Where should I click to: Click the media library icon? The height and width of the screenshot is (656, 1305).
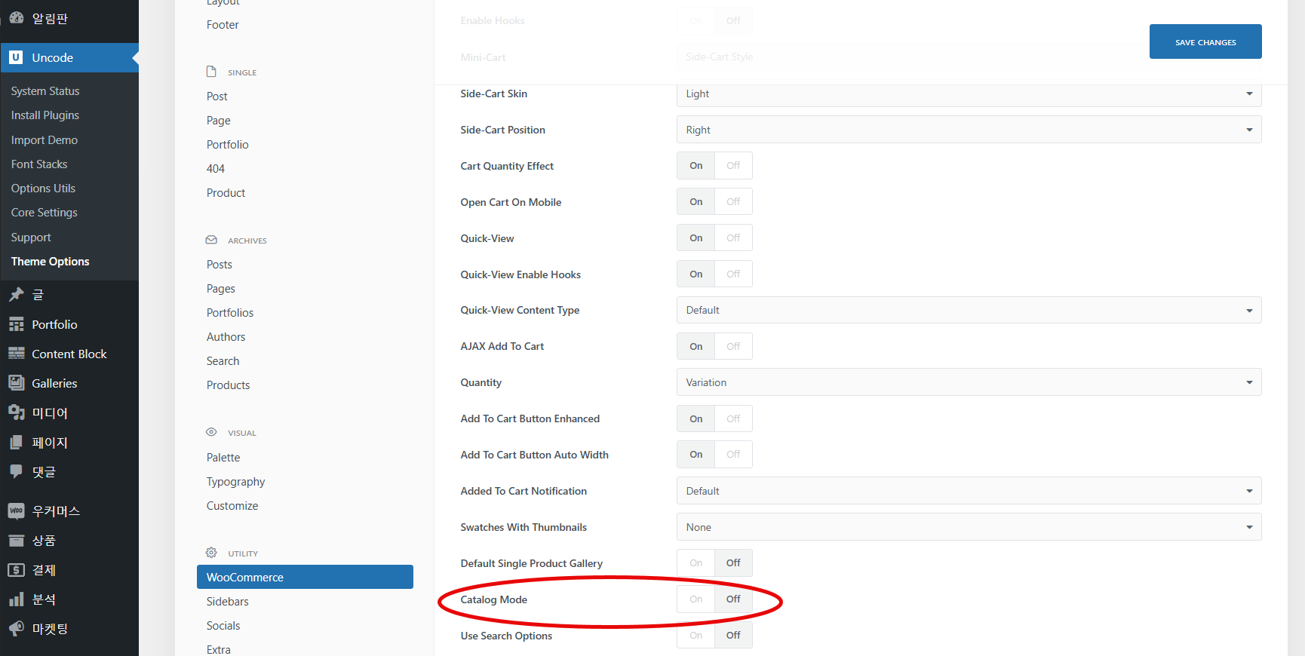pos(17,412)
